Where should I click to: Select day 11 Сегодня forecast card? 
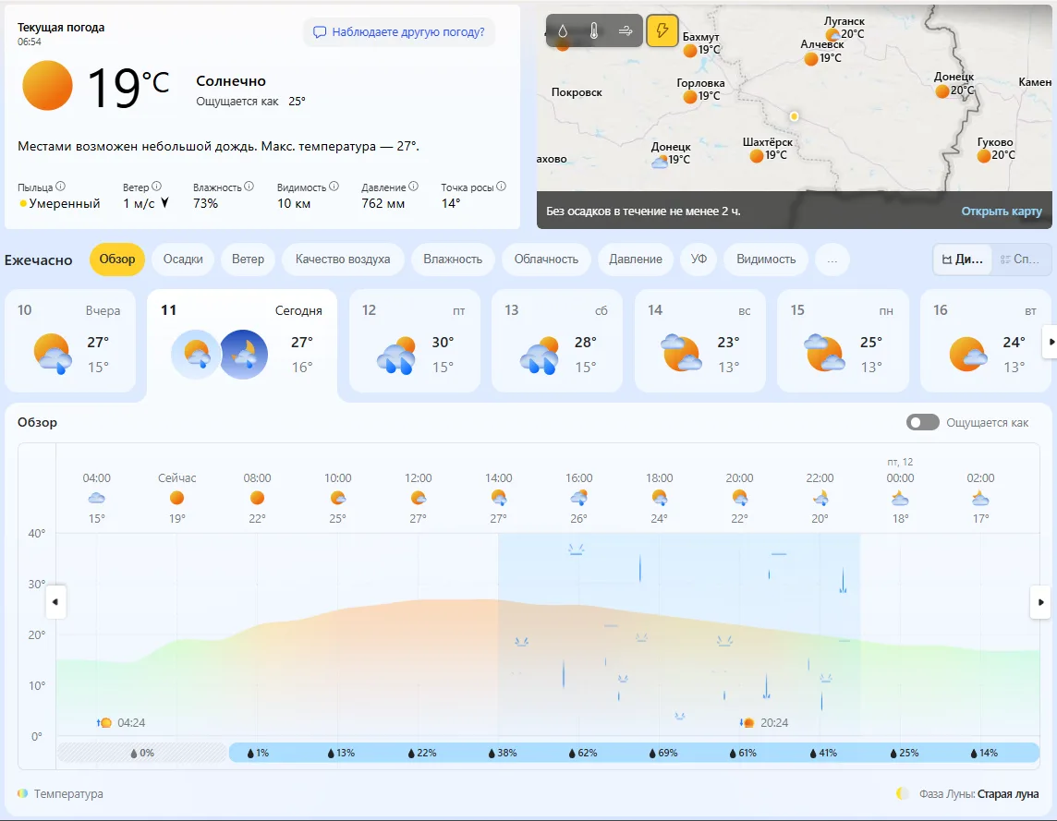coord(242,344)
